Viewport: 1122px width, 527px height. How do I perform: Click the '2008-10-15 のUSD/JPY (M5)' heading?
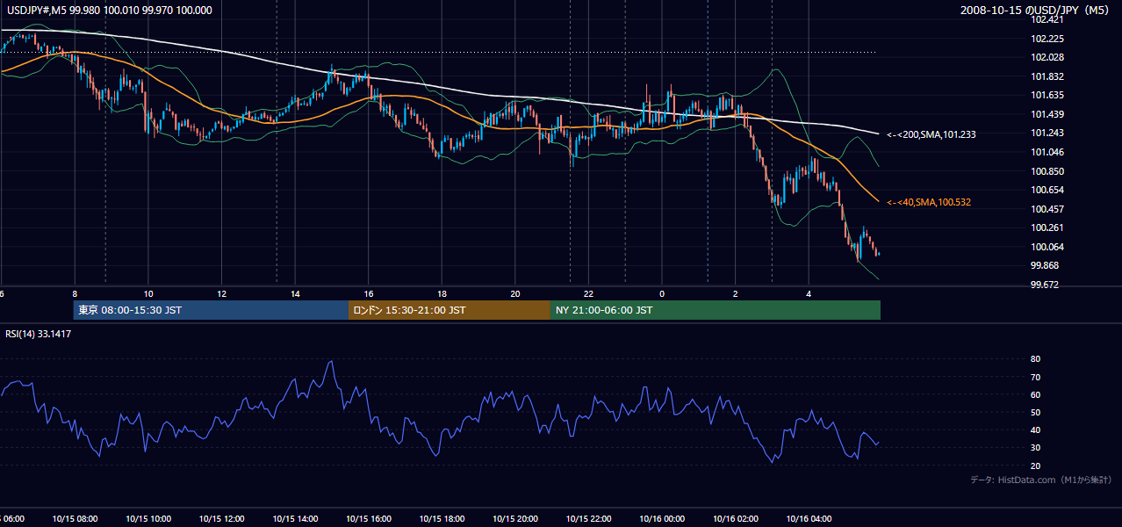point(1035,11)
